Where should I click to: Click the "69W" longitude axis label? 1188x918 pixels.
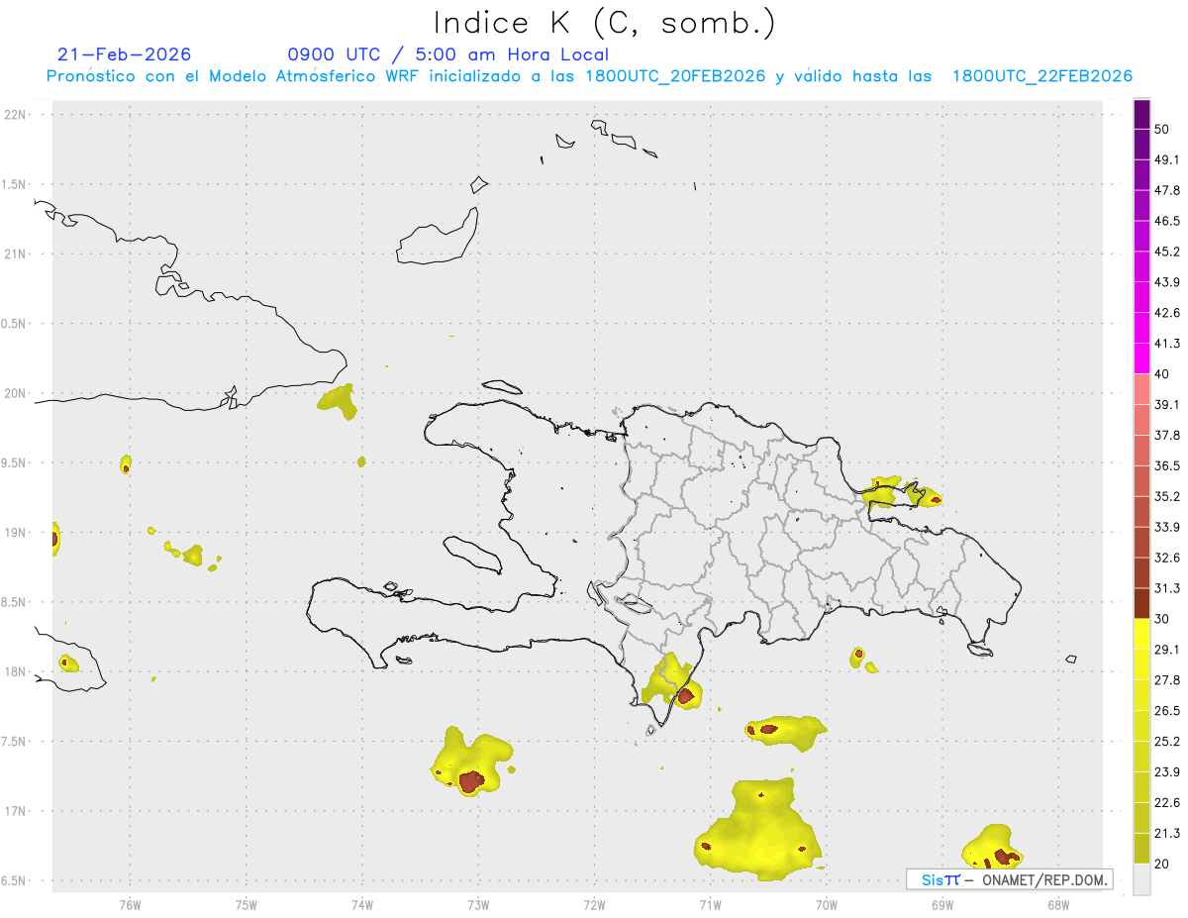942,906
